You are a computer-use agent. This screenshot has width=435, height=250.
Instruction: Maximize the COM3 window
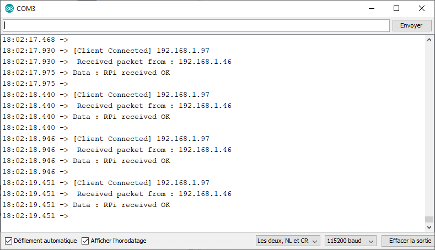click(x=396, y=9)
